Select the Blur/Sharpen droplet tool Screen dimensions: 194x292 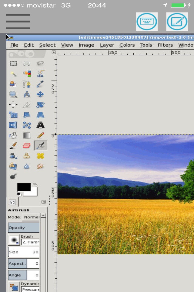(27, 166)
